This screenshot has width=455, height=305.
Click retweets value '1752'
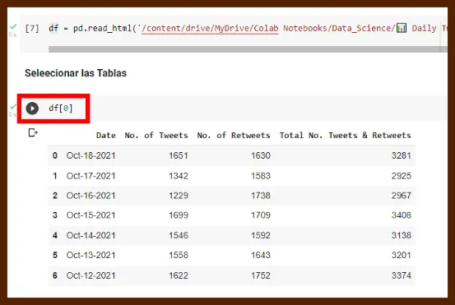261,275
